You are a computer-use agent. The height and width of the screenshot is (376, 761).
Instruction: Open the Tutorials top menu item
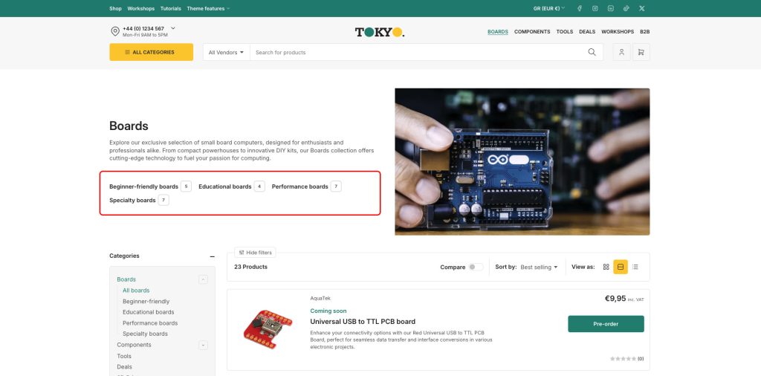click(171, 8)
